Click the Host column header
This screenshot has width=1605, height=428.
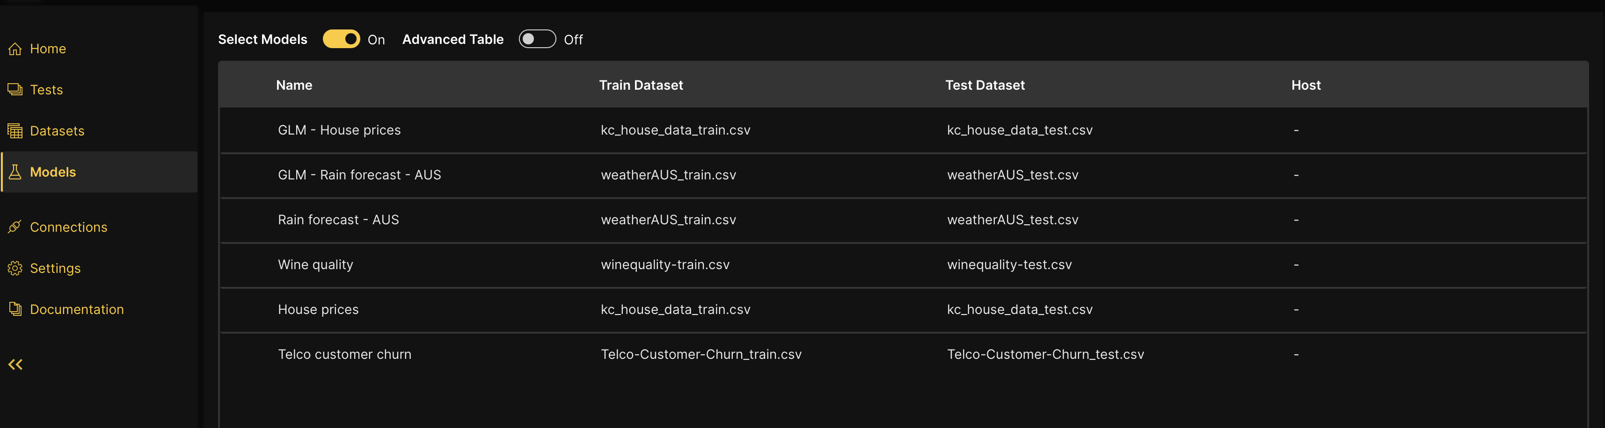pos(1306,85)
